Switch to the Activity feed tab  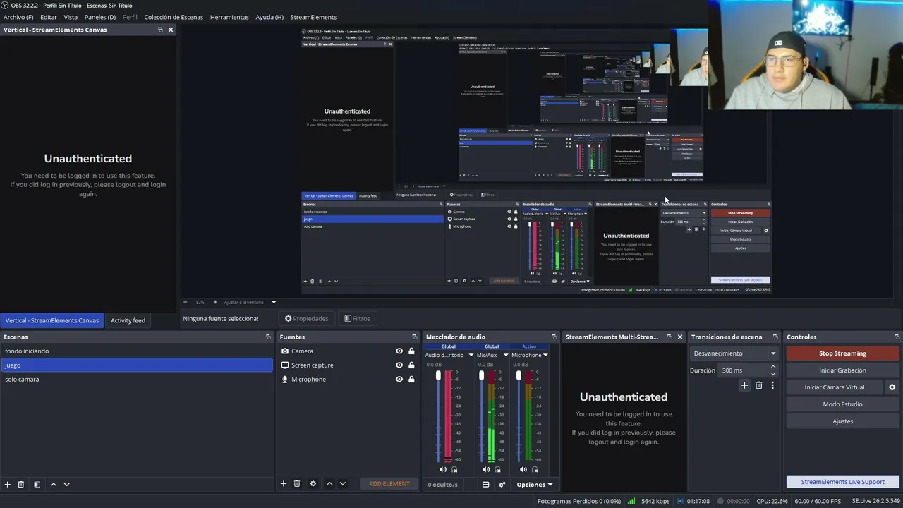click(128, 320)
